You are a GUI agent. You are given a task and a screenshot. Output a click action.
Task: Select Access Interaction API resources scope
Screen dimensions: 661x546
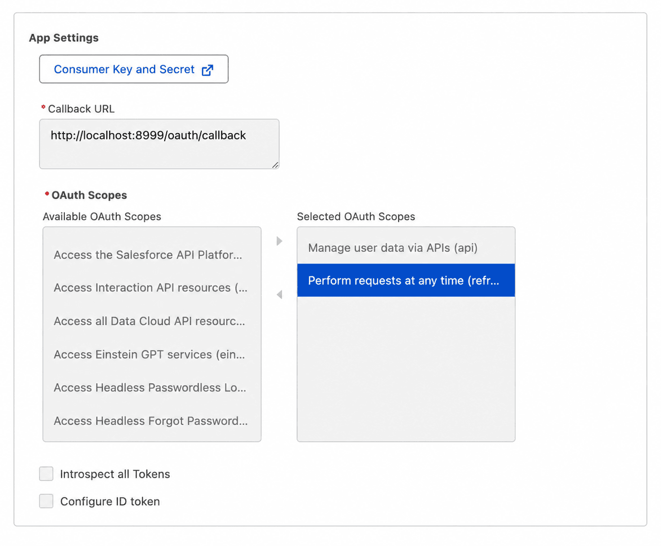pyautogui.click(x=152, y=288)
